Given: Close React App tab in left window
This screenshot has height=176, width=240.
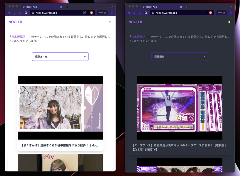Looking at the screenshot, I should pos(61,7).
